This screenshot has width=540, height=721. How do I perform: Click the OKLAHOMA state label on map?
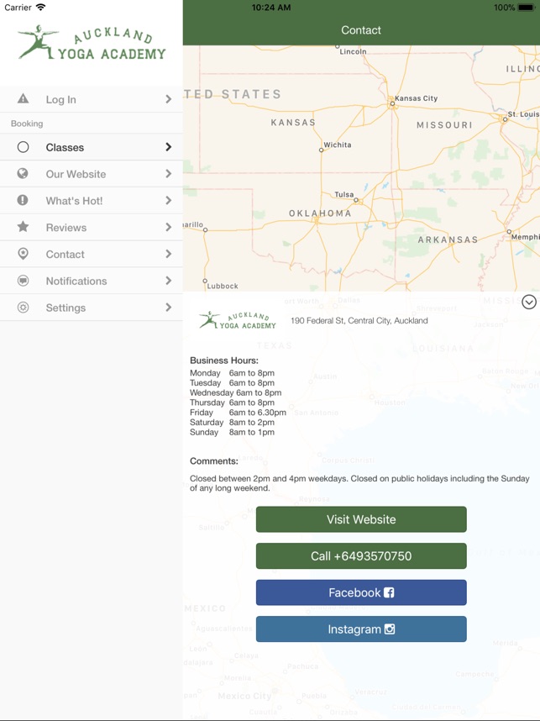point(320,213)
